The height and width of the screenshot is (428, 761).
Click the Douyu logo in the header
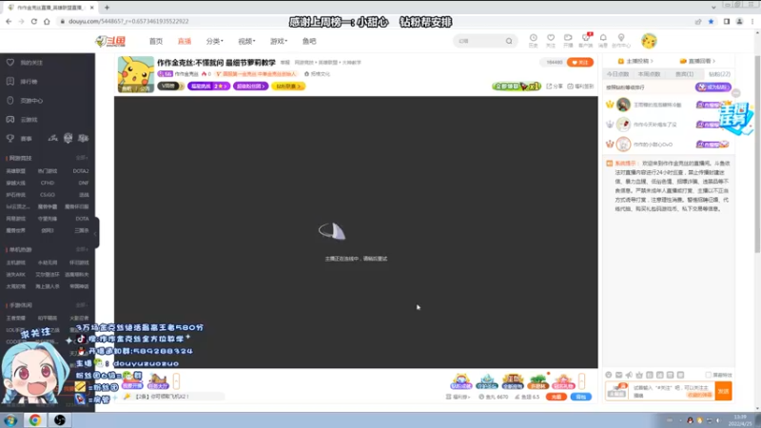tap(110, 41)
